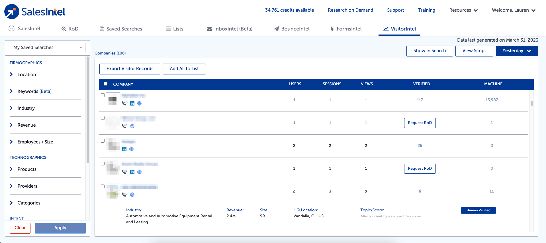Open the Support link
Screen dimensions: 546x243
[x=395, y=10]
